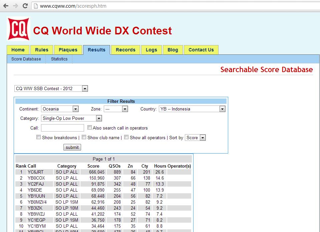Open the Logs tab
Image resolution: width=320 pixels, height=232 pixels.
tap(151, 50)
